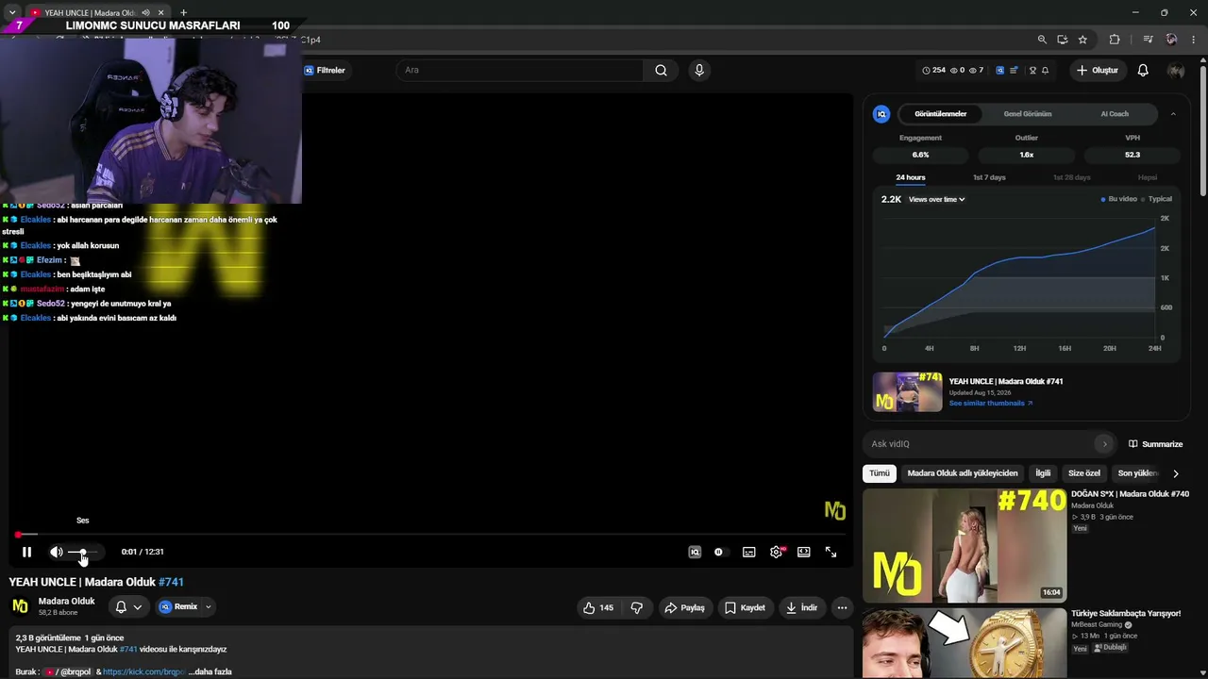Select the Hepsi range tab
Viewport: 1208px width, 679px height.
tap(1148, 177)
